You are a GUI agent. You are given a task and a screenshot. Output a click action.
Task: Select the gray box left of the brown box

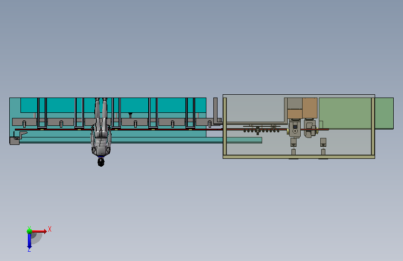pyautogui.click(x=295, y=103)
